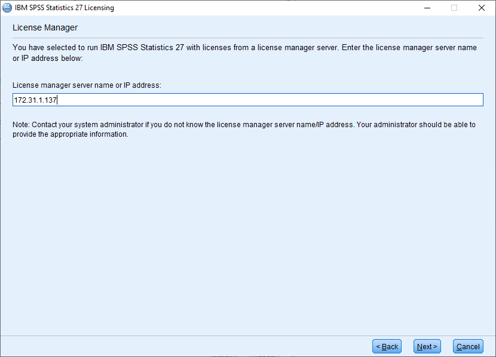Click the intro text about license manager server

coord(244,53)
